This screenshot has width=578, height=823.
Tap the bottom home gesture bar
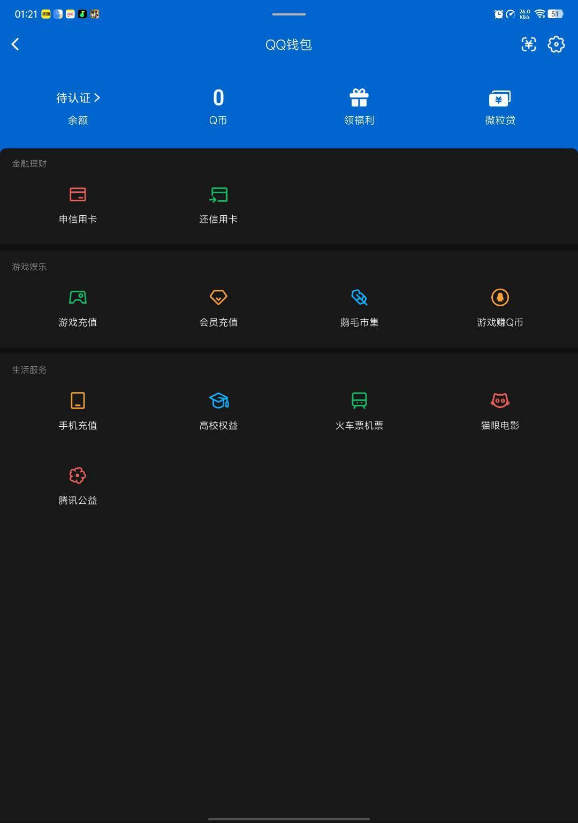[289, 819]
